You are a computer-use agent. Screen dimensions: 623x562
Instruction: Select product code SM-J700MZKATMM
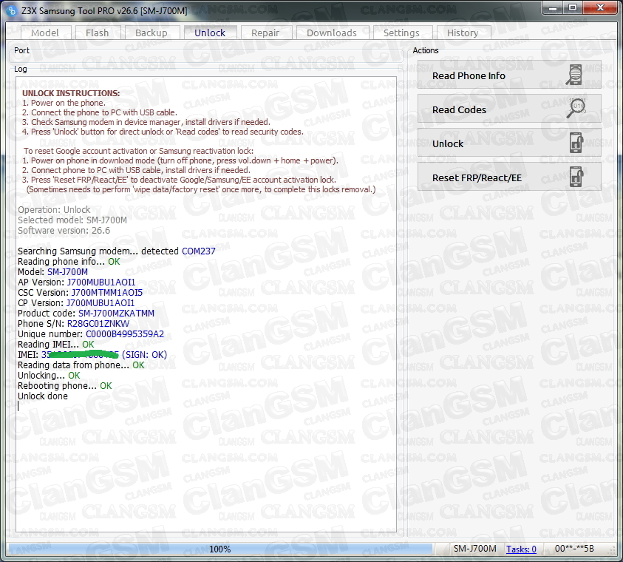point(116,314)
